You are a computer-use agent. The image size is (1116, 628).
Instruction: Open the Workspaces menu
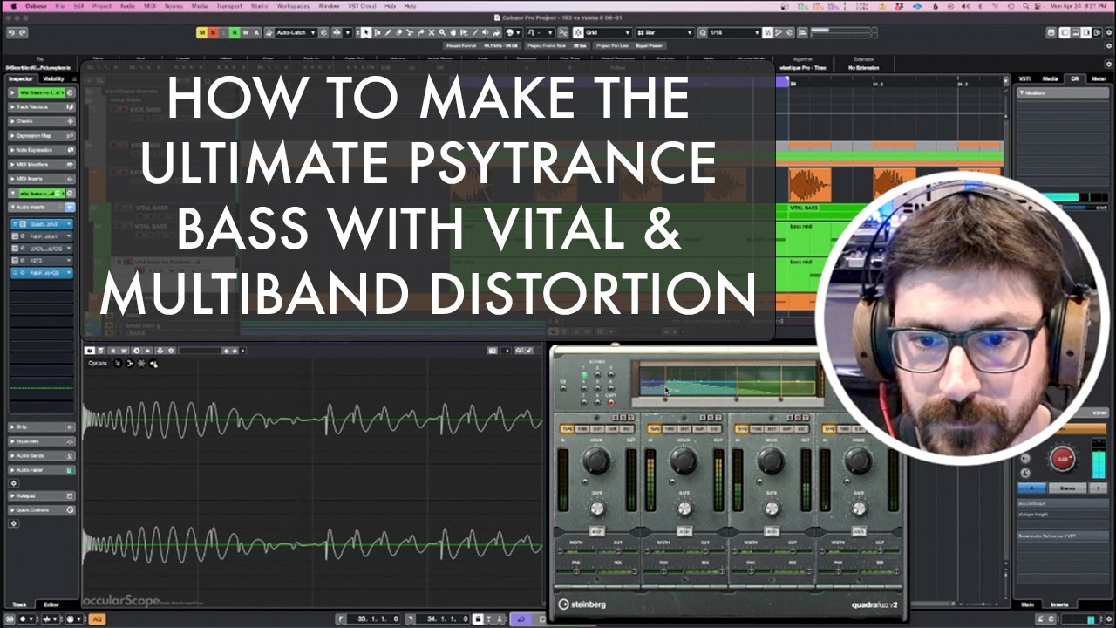(294, 5)
